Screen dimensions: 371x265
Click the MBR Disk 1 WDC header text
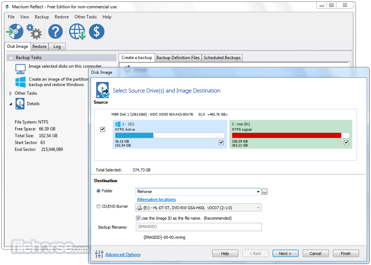click(169, 114)
